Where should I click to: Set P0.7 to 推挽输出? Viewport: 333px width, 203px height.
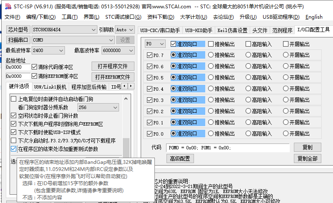click(211, 55)
